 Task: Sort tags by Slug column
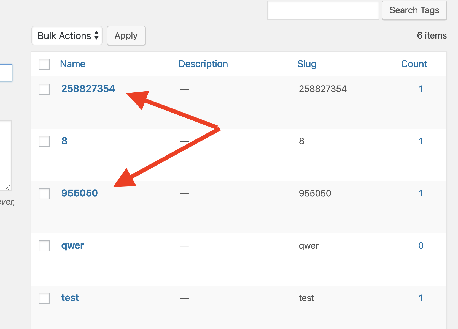click(307, 64)
